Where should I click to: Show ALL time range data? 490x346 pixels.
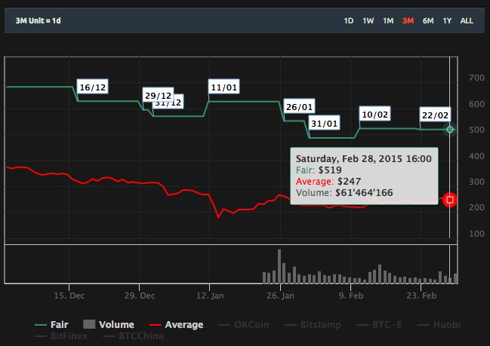coord(467,20)
